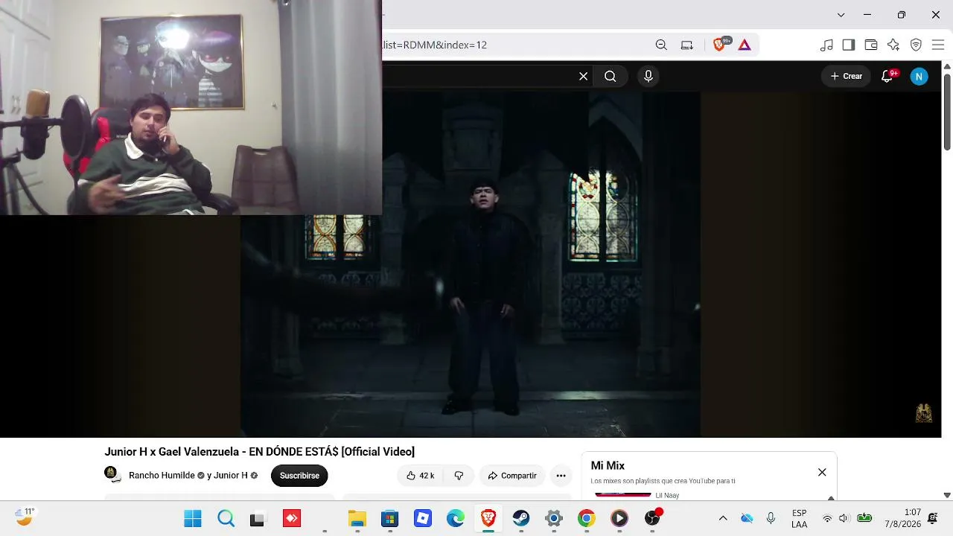Open the Brave VPN shield icon
The width and height of the screenshot is (953, 536).
pyautogui.click(x=916, y=45)
